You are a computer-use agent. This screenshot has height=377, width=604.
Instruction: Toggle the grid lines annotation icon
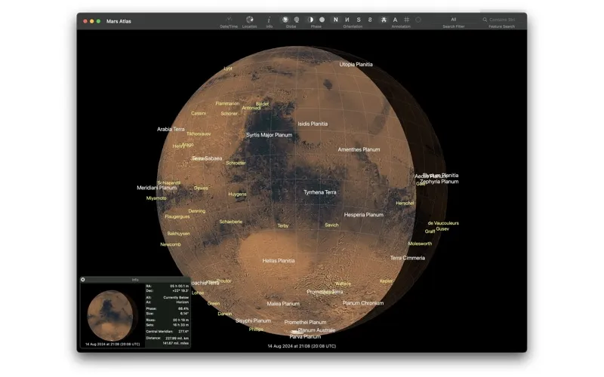pos(406,20)
